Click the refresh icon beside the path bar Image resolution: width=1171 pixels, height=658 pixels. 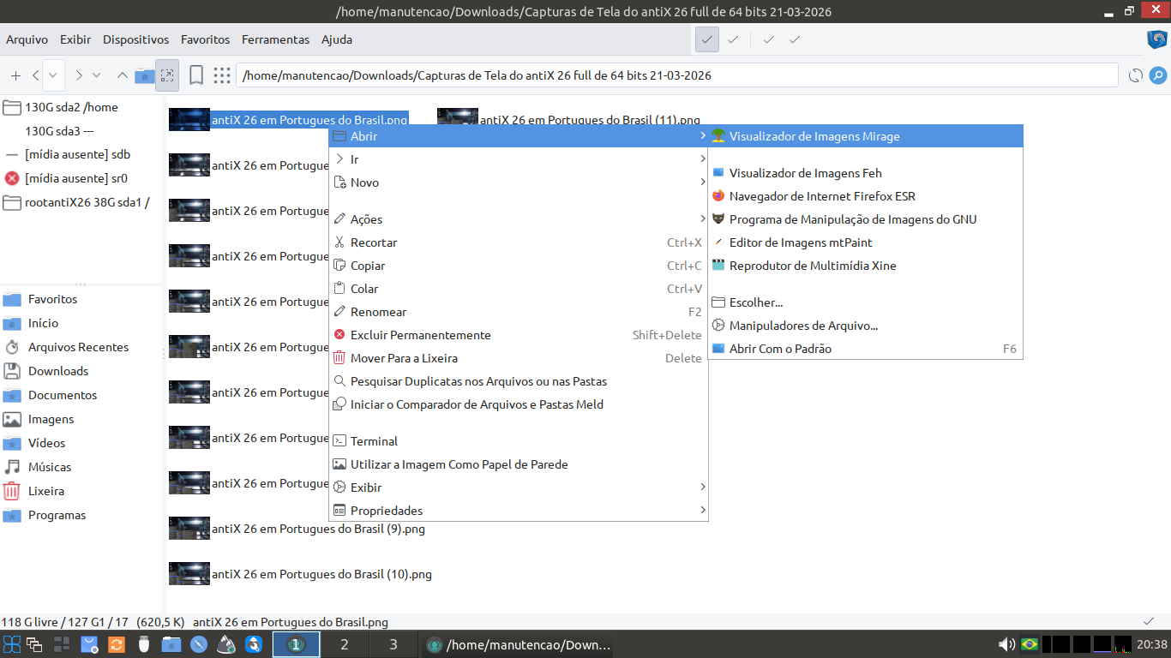click(1136, 75)
